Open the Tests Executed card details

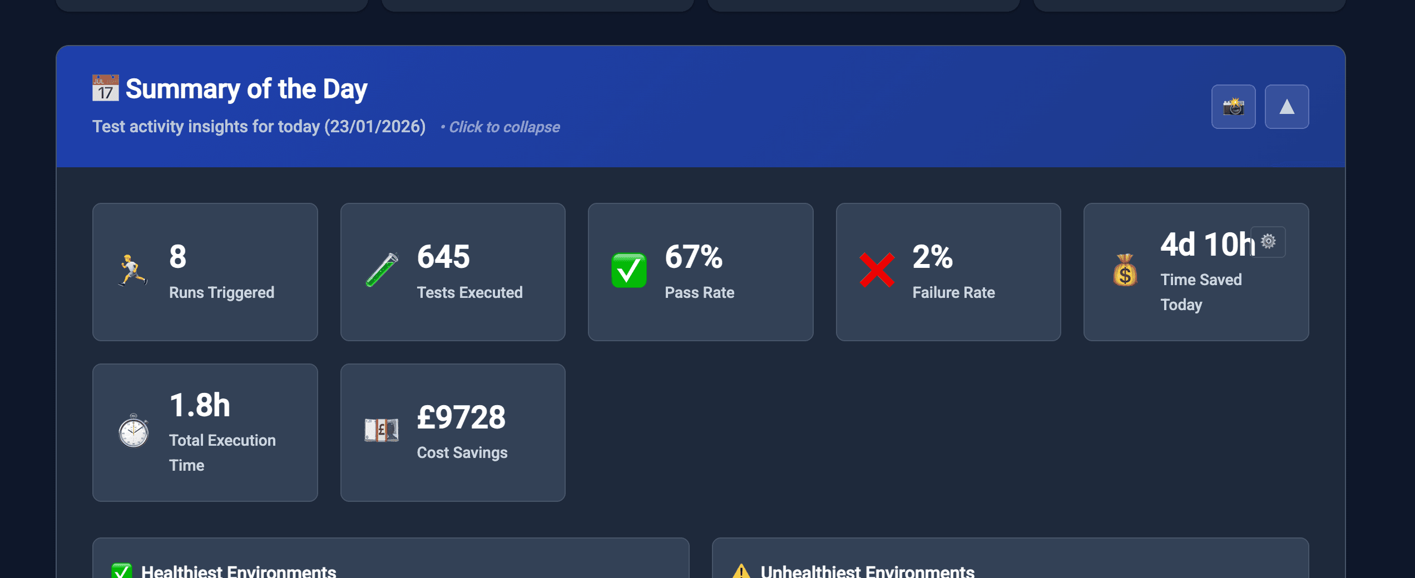click(x=453, y=272)
